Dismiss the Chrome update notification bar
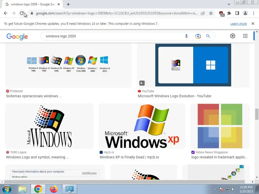259x194 pixels. point(253,23)
